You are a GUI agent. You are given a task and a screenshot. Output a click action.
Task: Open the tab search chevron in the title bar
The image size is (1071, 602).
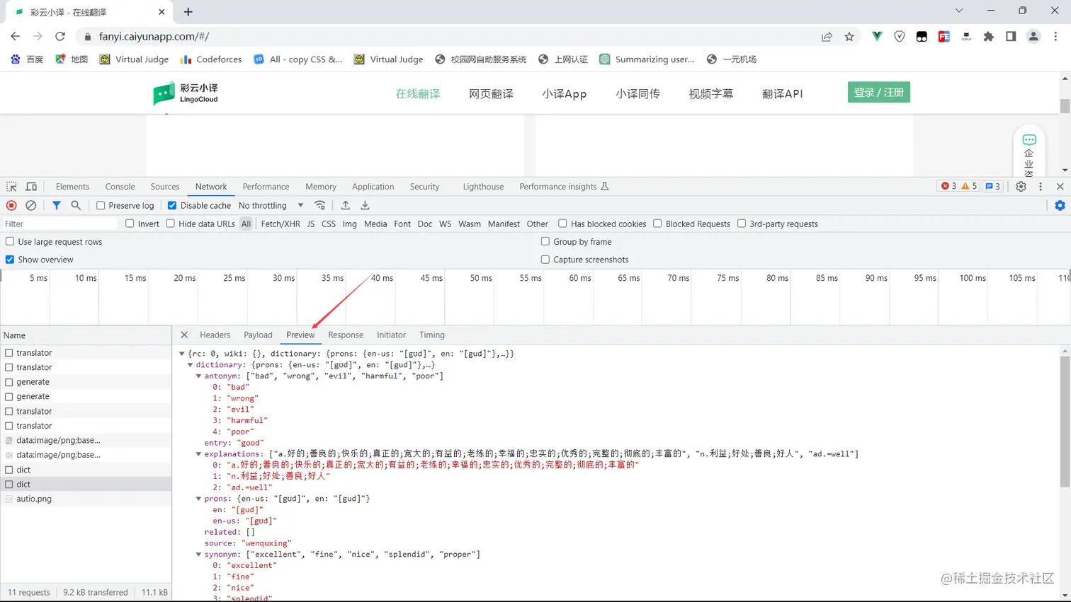(959, 11)
